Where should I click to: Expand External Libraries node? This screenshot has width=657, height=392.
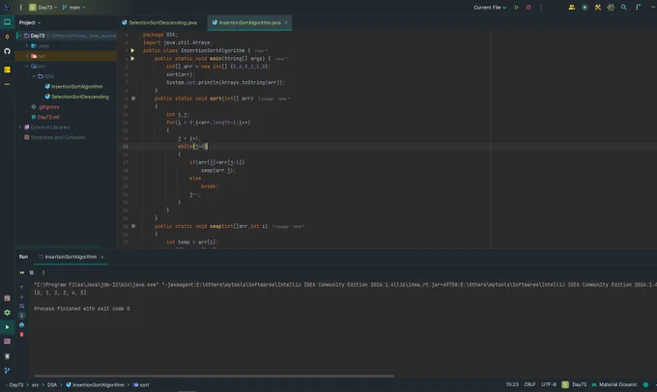pos(19,126)
